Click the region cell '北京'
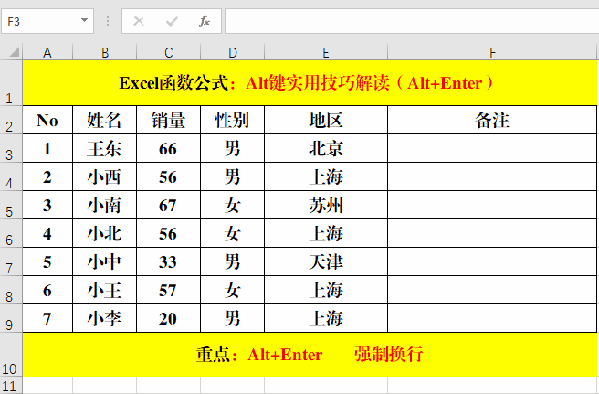Viewport: 599px width, 394px height. tap(326, 148)
